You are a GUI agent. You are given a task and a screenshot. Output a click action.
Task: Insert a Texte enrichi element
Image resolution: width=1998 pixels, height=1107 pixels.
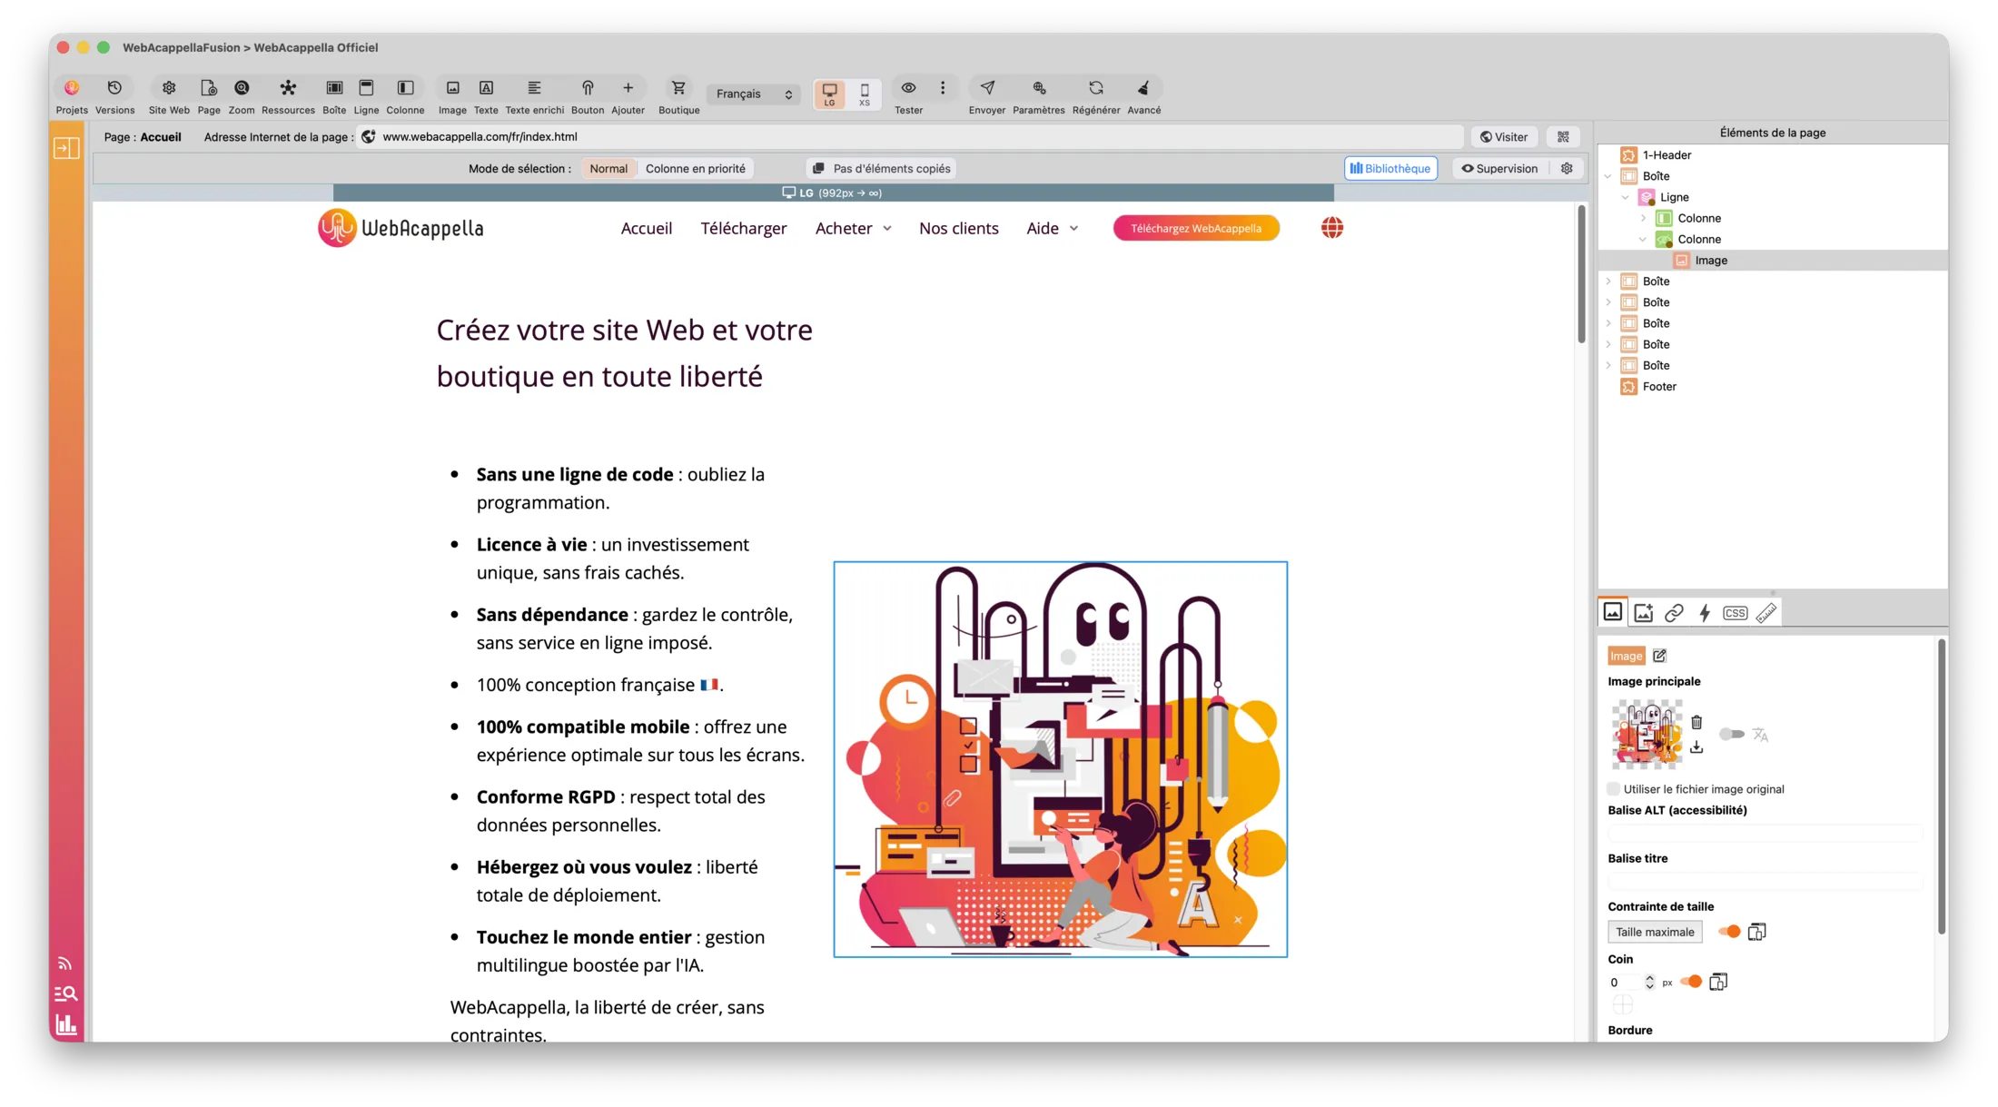pos(534,88)
